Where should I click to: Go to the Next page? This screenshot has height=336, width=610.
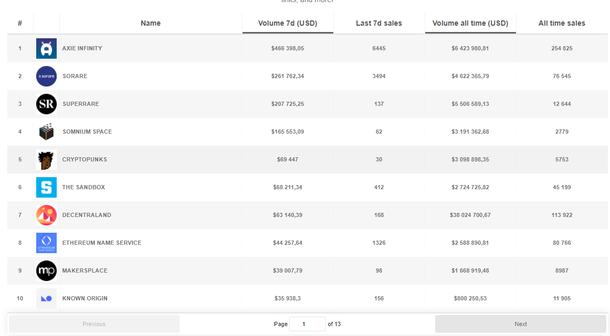click(521, 324)
